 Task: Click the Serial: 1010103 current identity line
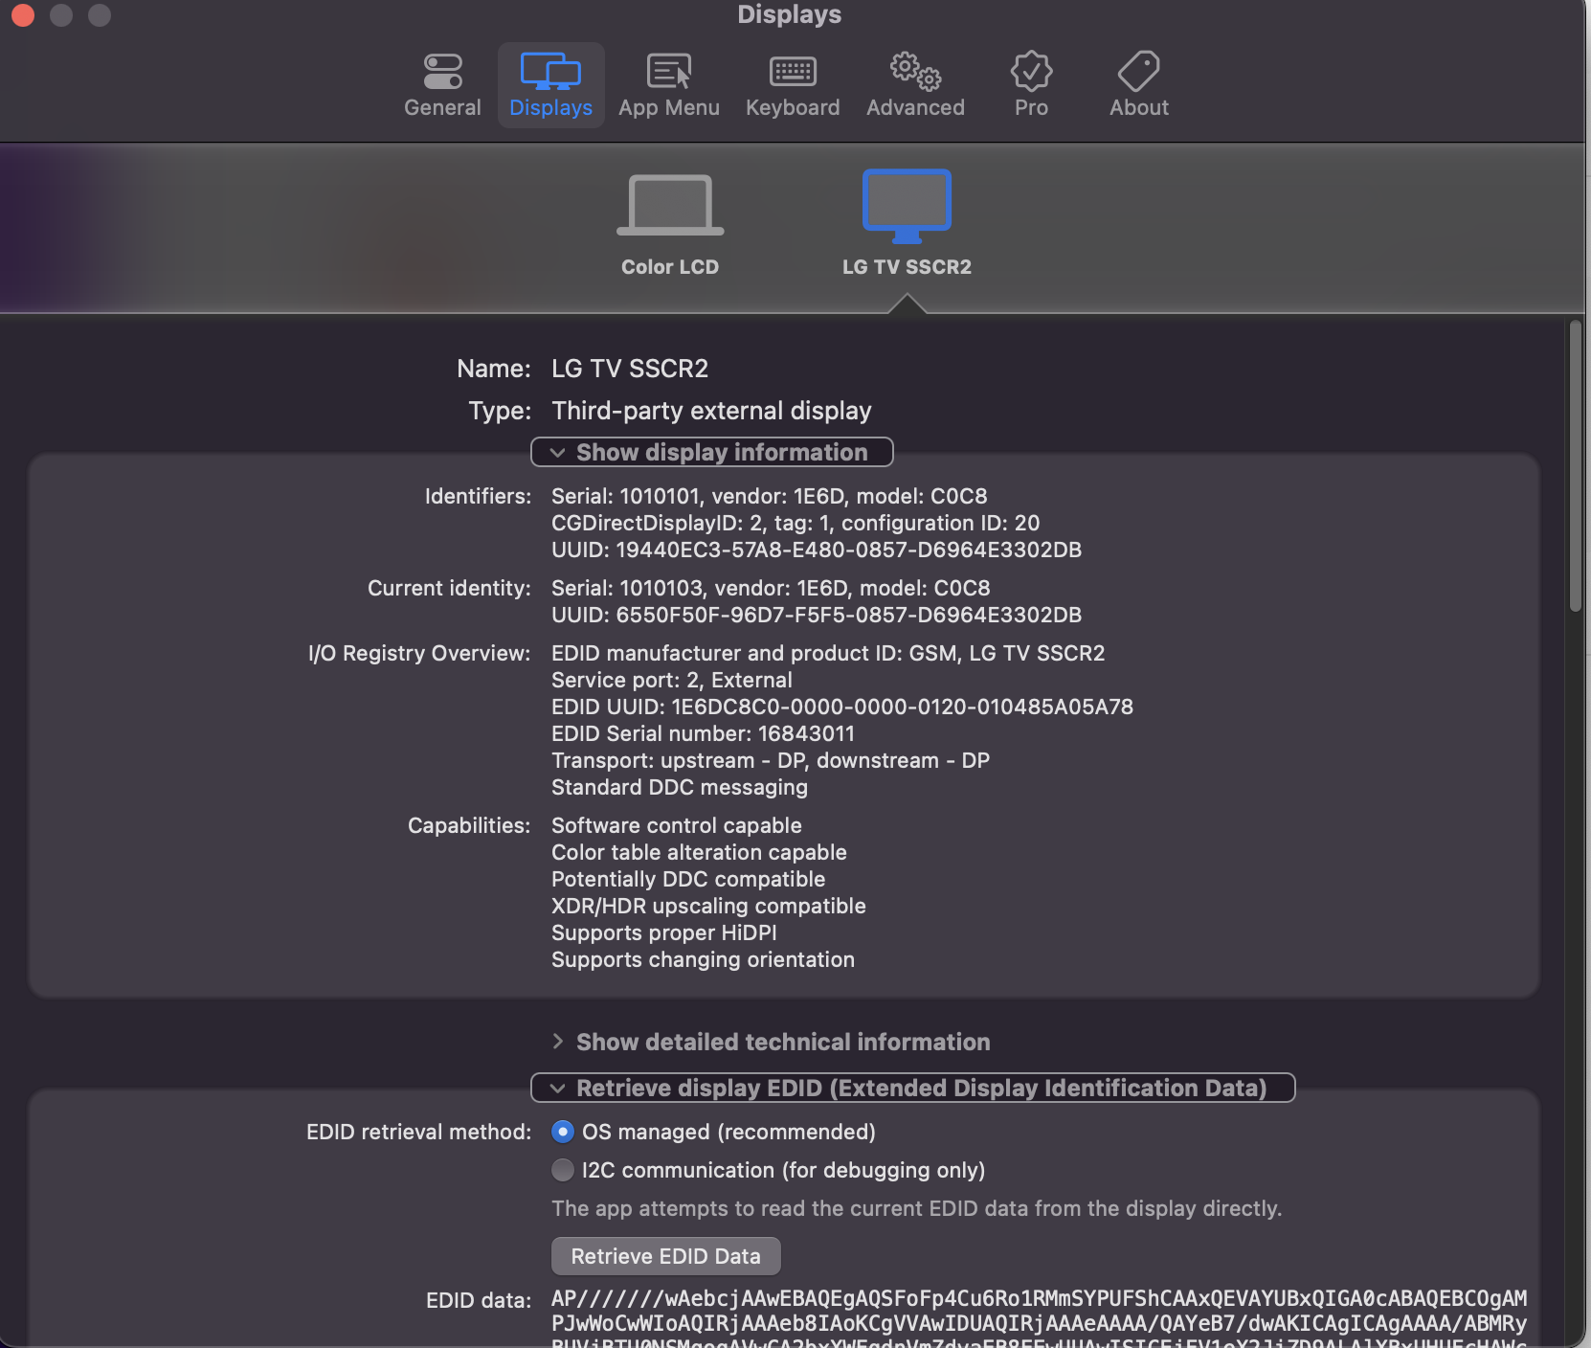pos(771,588)
